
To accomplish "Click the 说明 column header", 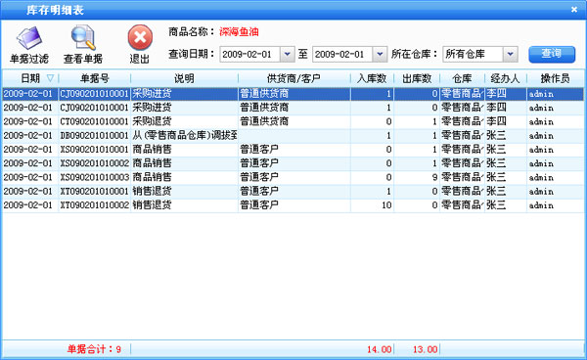I will tap(184, 78).
